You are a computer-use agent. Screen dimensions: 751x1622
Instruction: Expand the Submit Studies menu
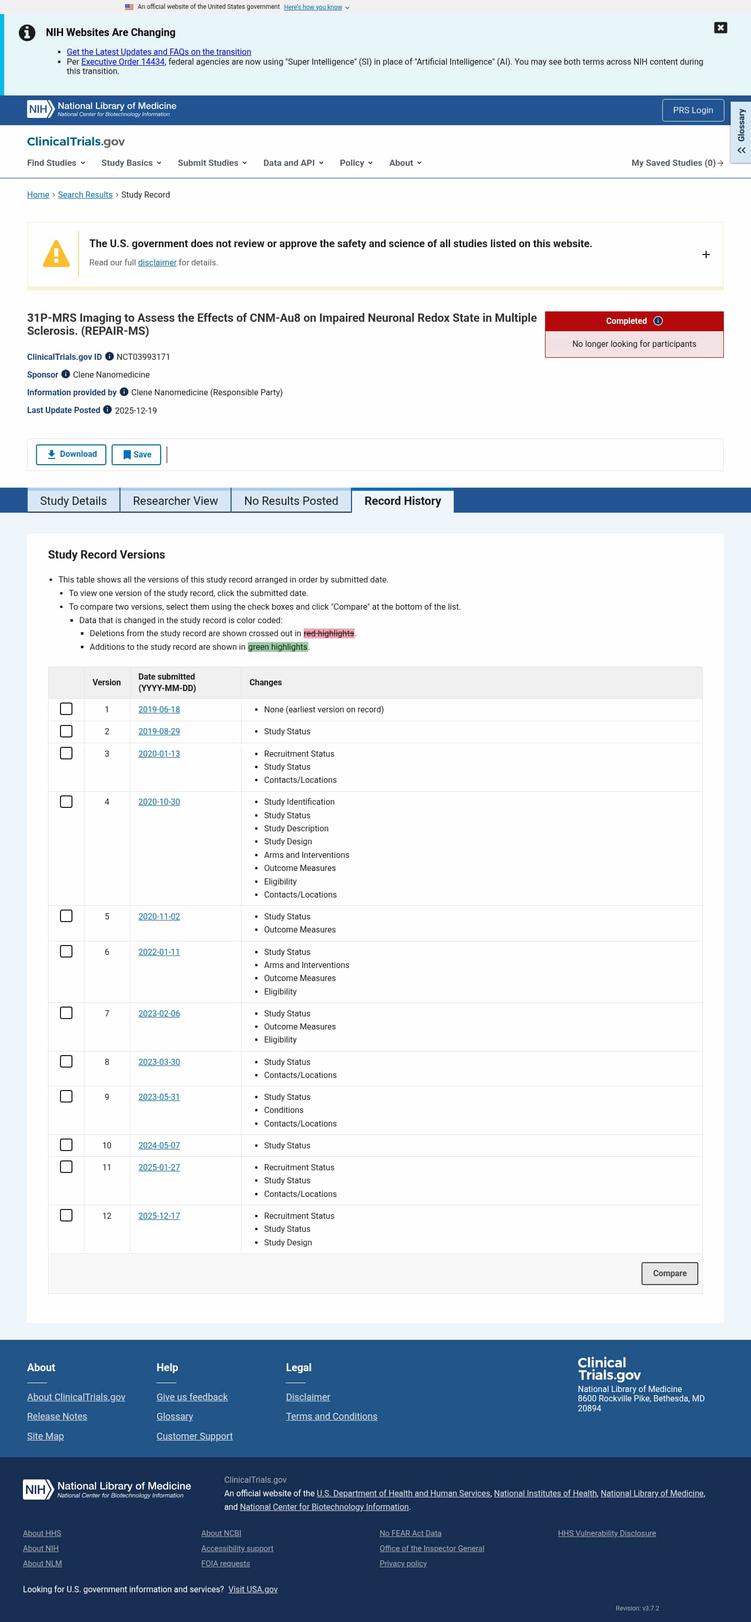[212, 162]
